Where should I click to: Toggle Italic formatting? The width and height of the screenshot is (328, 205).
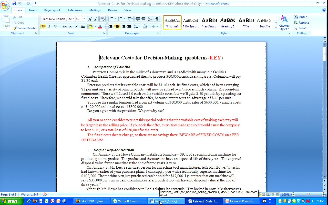pyautogui.click(x=49, y=26)
